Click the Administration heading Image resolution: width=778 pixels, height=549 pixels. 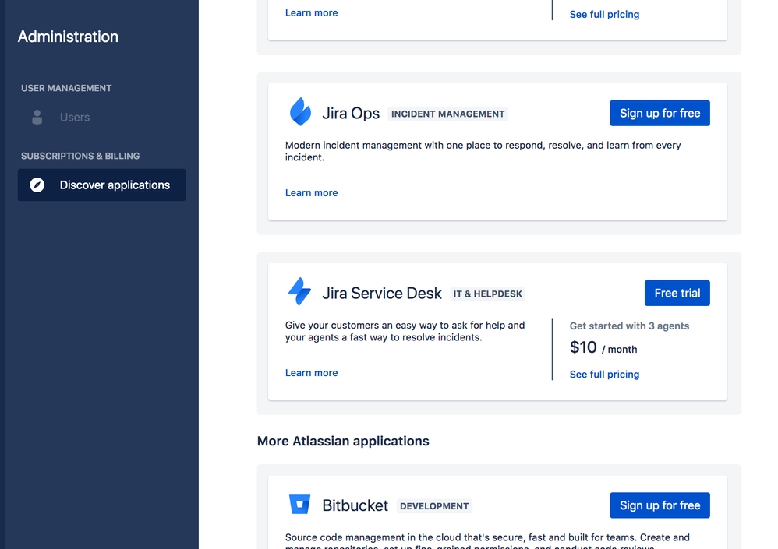(68, 37)
